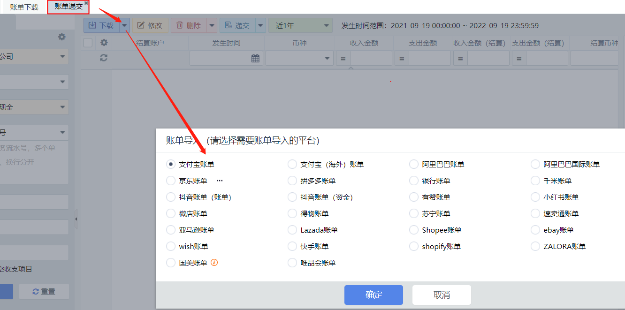Switch to the 账单下载 tab
The width and height of the screenshot is (625, 310).
[x=24, y=7]
